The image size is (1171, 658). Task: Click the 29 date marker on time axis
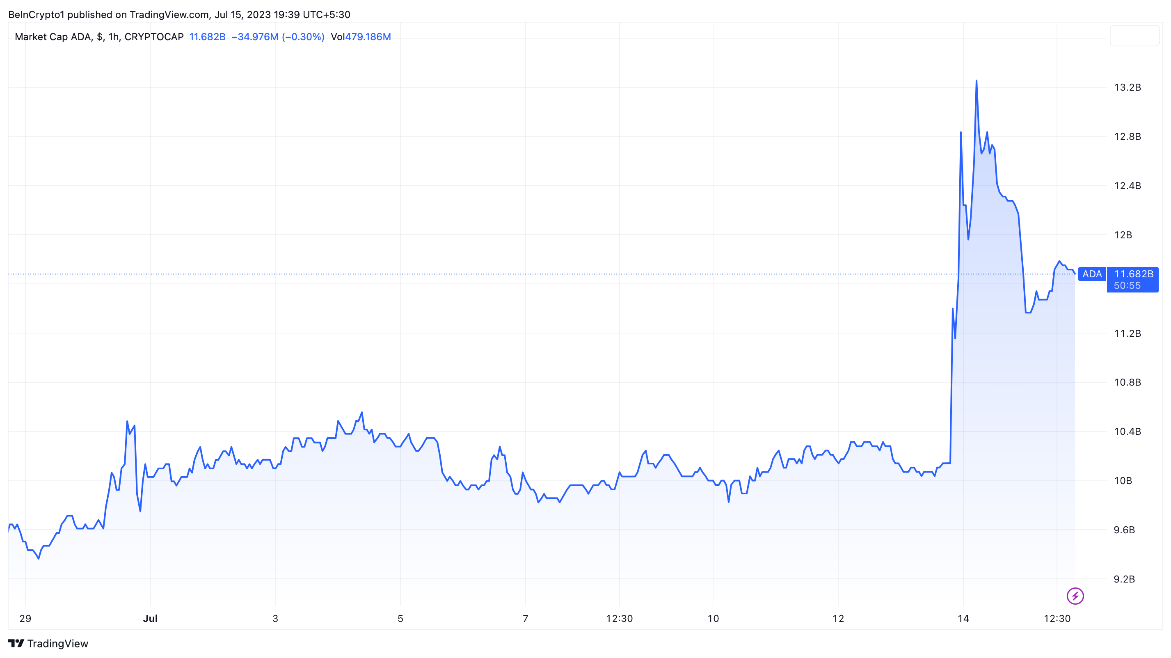point(25,619)
